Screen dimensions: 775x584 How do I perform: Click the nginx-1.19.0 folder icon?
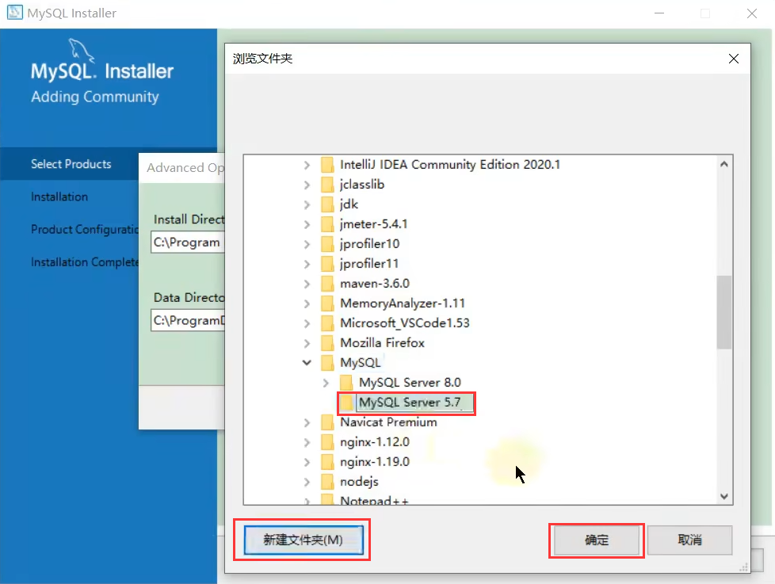point(327,461)
